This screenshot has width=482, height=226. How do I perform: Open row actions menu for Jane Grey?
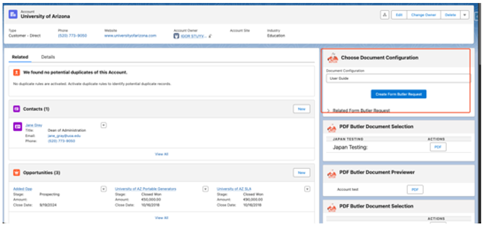tap(104, 125)
